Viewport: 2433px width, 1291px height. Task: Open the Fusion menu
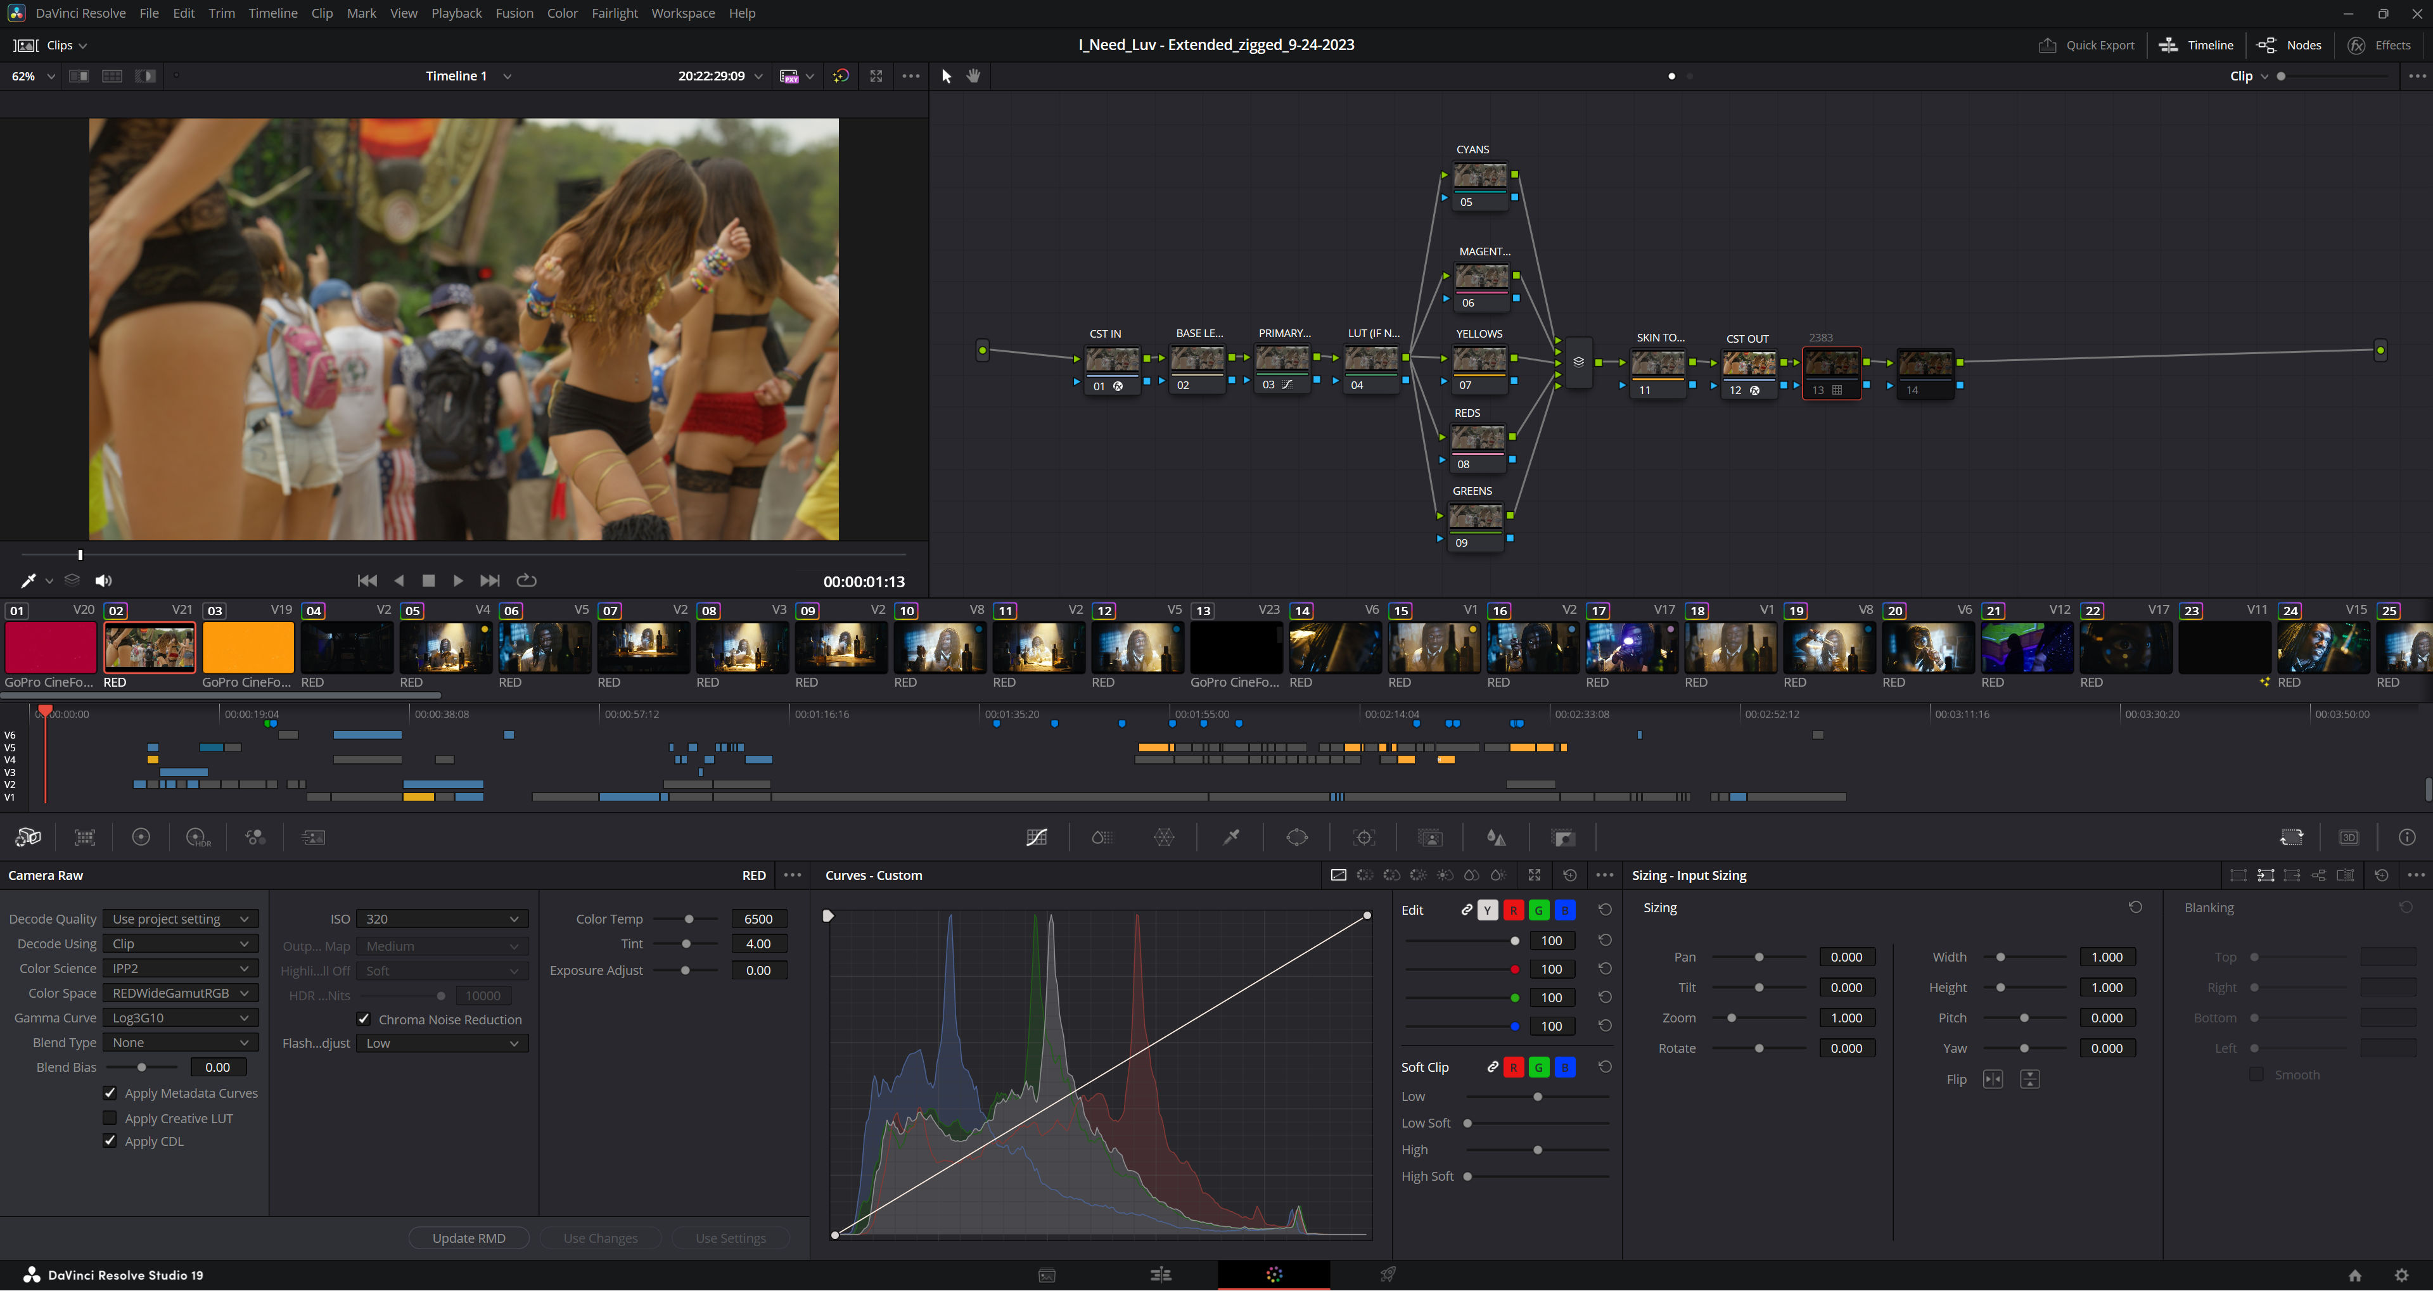click(x=514, y=13)
